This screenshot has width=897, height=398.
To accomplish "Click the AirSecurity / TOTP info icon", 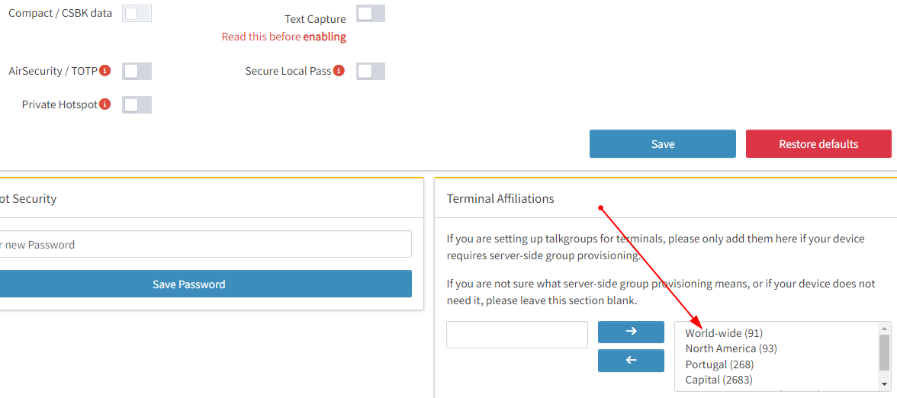I will (105, 71).
